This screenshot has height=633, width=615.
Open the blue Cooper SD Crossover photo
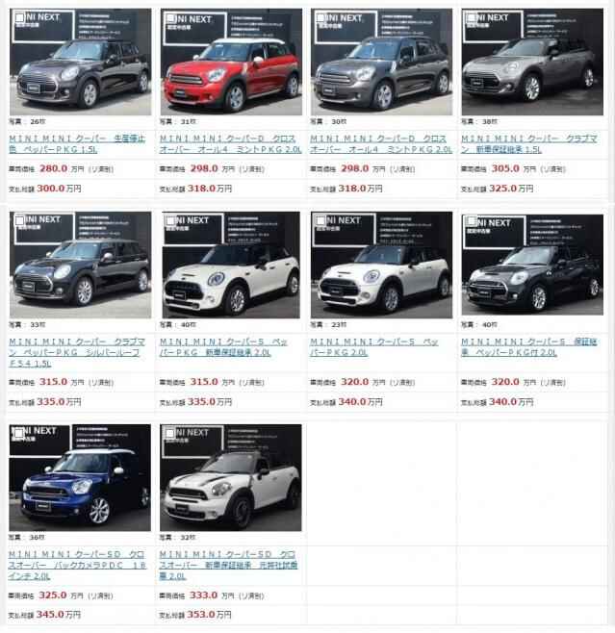80,477
